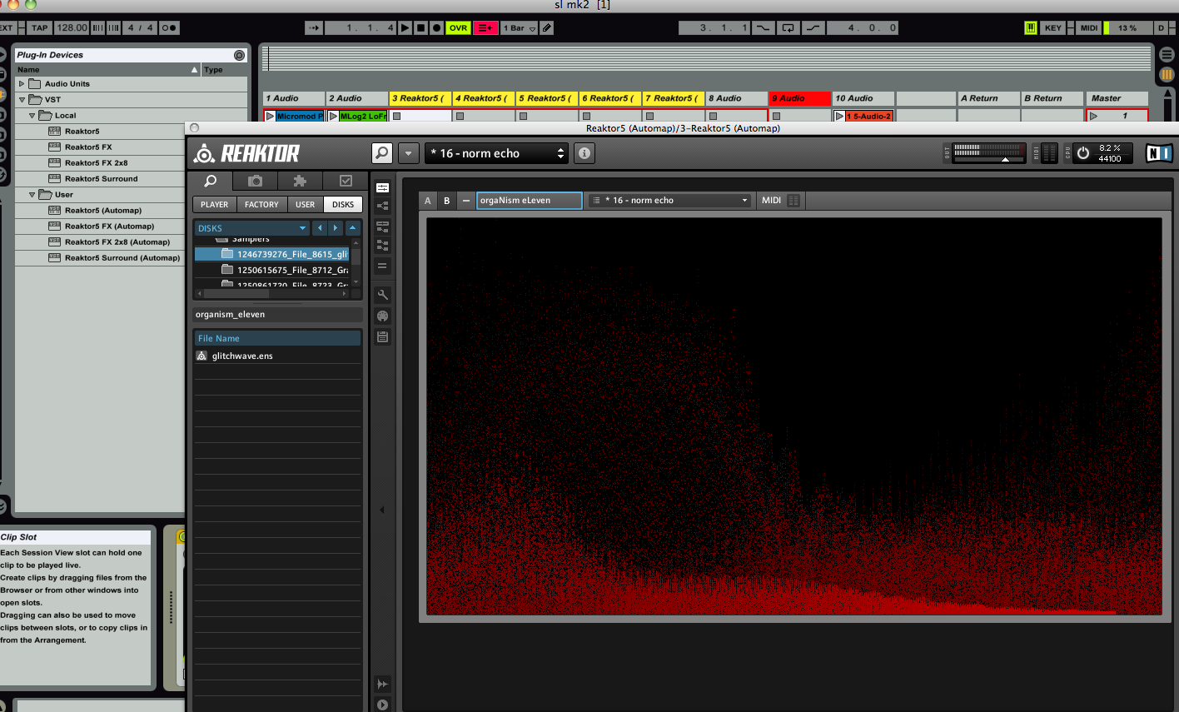Image resolution: width=1179 pixels, height=712 pixels.
Task: Expand the Audio Units folder
Action: 22,84
